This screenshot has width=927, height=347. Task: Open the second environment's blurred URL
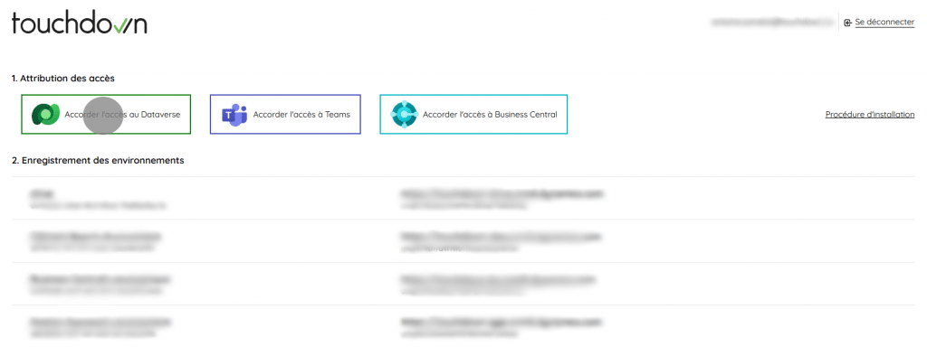point(502,237)
